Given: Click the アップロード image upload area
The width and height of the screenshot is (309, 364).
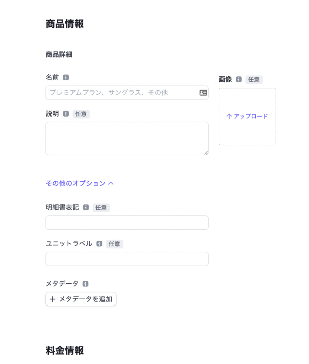Looking at the screenshot, I should pyautogui.click(x=247, y=117).
